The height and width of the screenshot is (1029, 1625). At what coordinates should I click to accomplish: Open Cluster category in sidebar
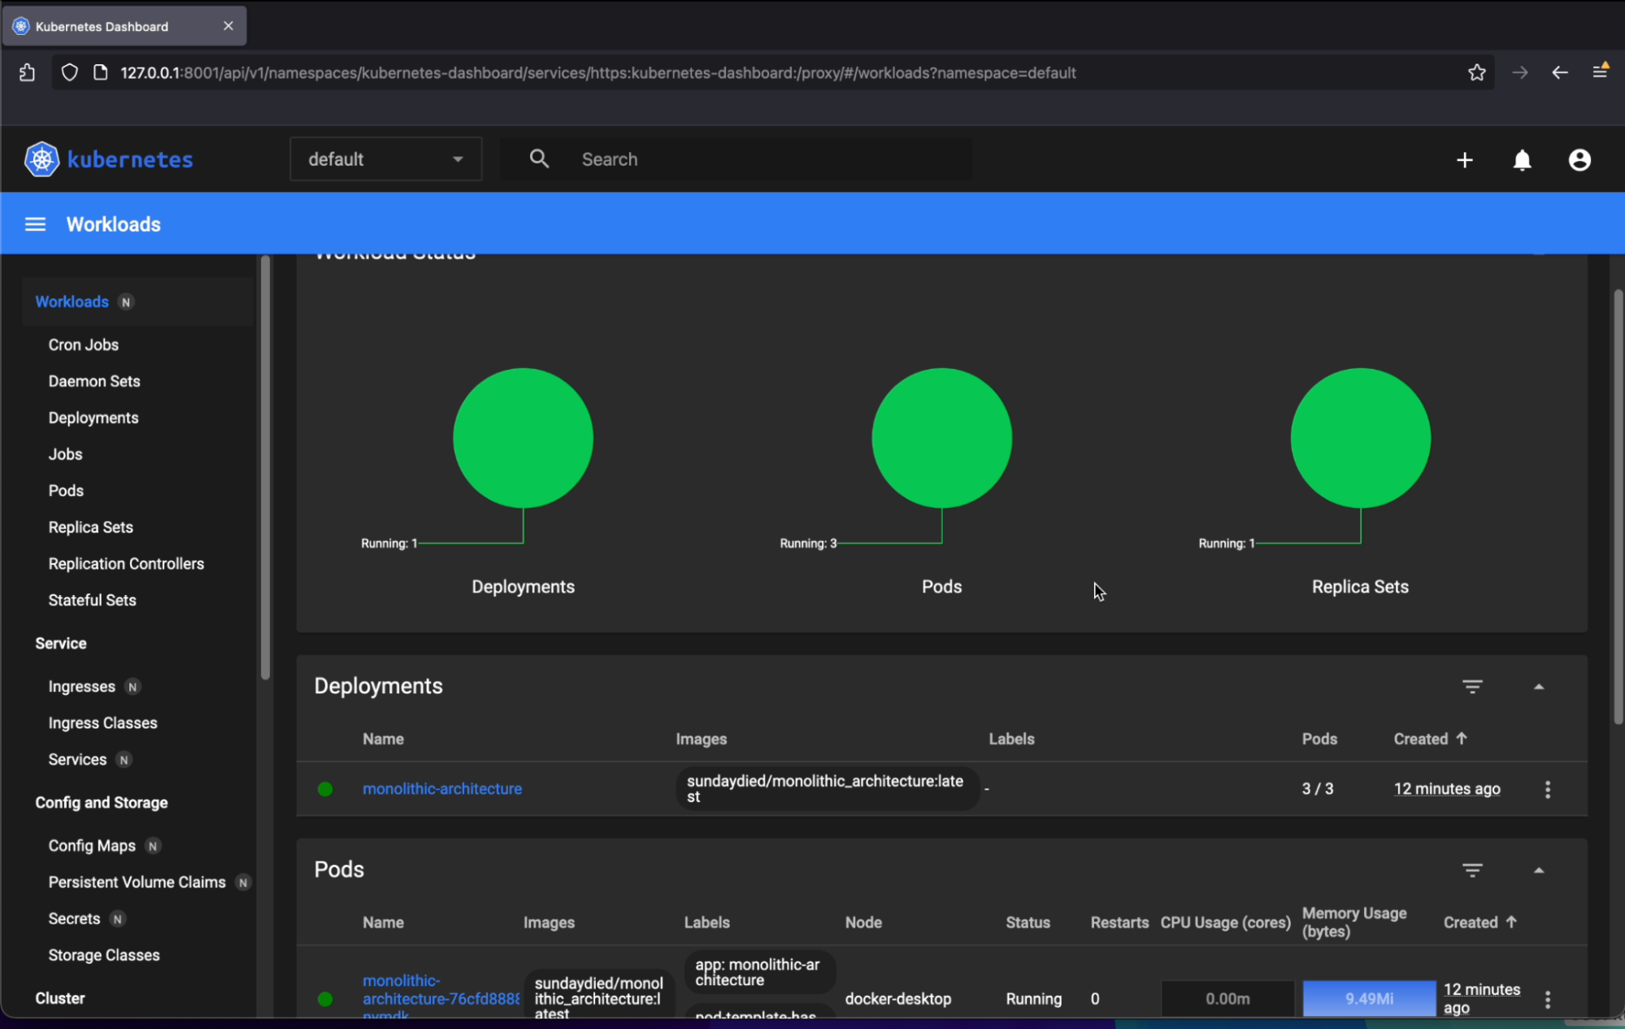tap(59, 998)
